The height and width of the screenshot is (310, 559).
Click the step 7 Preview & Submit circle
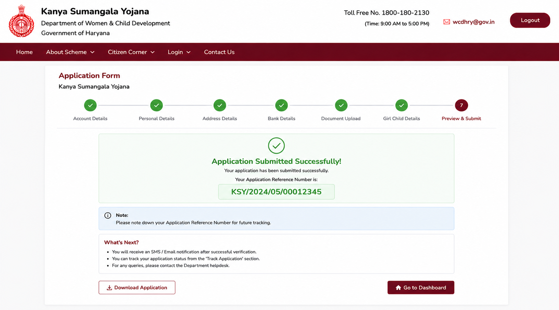point(461,105)
